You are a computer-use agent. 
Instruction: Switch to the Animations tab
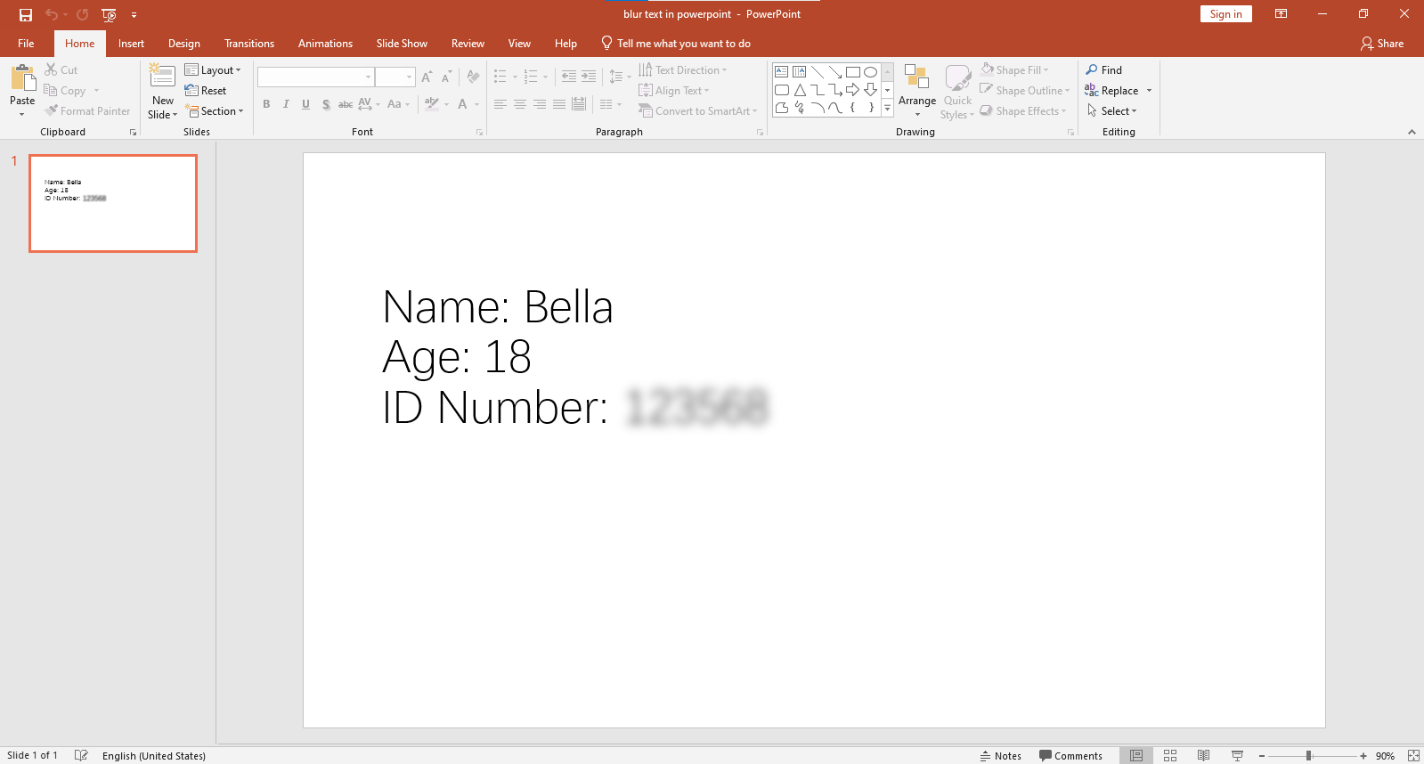[x=325, y=44]
